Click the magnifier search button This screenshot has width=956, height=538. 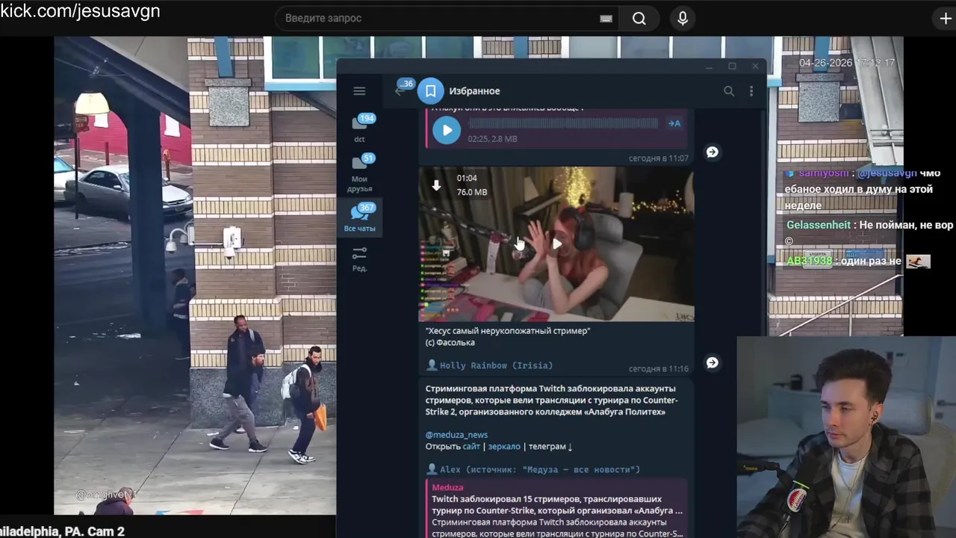pos(639,19)
